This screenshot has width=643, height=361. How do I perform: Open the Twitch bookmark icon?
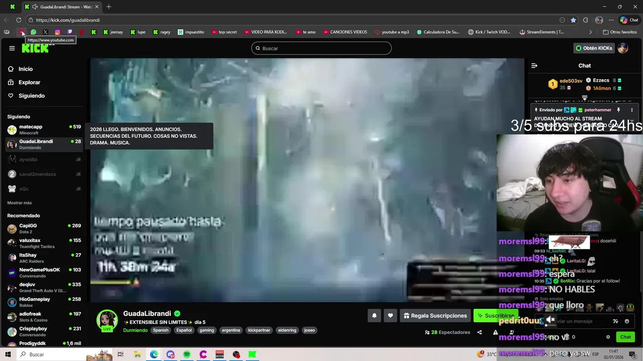point(69,32)
